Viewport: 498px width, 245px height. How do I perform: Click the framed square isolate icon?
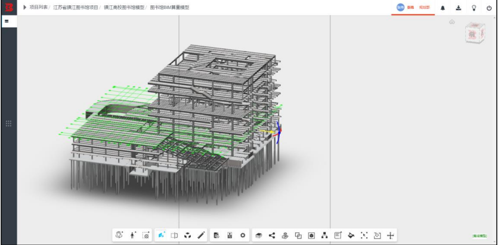coord(311,235)
